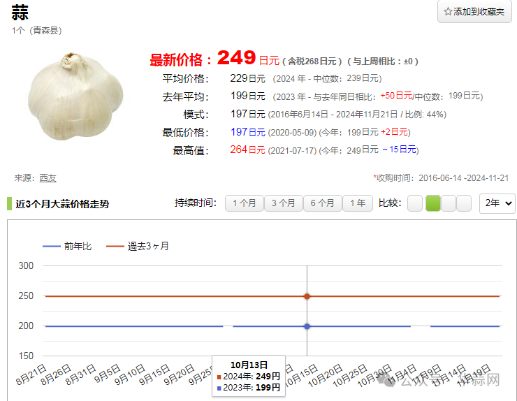Toggle the third comparison box
Screen dimensions: 517x401
(449, 203)
